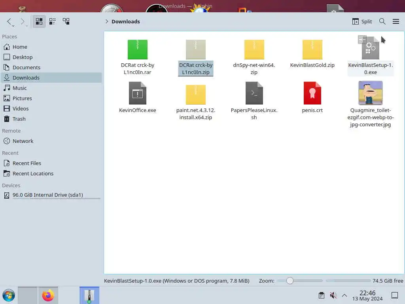Image resolution: width=405 pixels, height=304 pixels.
Task: Click the show desktop button
Action: (x=395, y=295)
